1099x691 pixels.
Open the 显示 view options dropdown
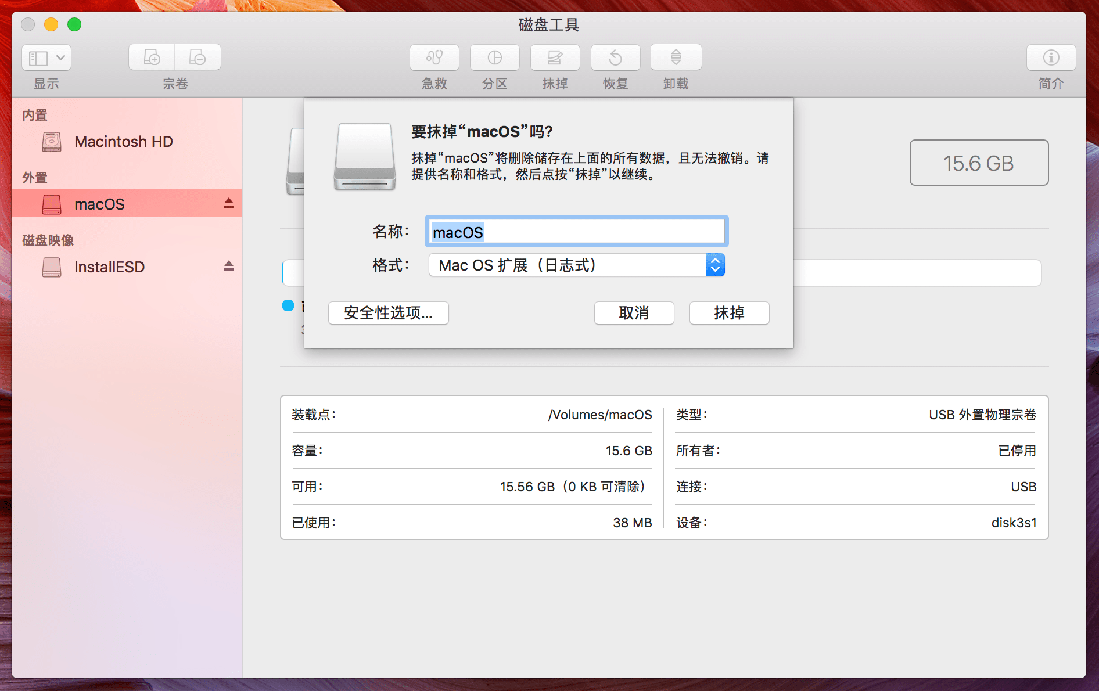point(46,57)
